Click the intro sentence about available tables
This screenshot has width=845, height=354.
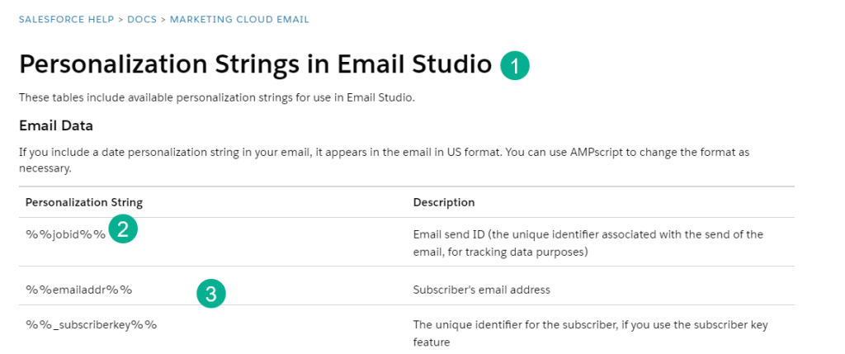coord(216,98)
